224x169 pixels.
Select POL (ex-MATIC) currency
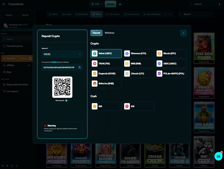coord(171,73)
